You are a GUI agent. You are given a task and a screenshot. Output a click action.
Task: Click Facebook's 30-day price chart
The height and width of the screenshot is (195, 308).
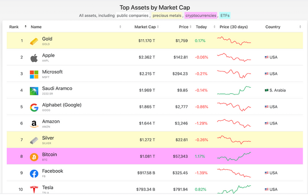click(x=234, y=173)
